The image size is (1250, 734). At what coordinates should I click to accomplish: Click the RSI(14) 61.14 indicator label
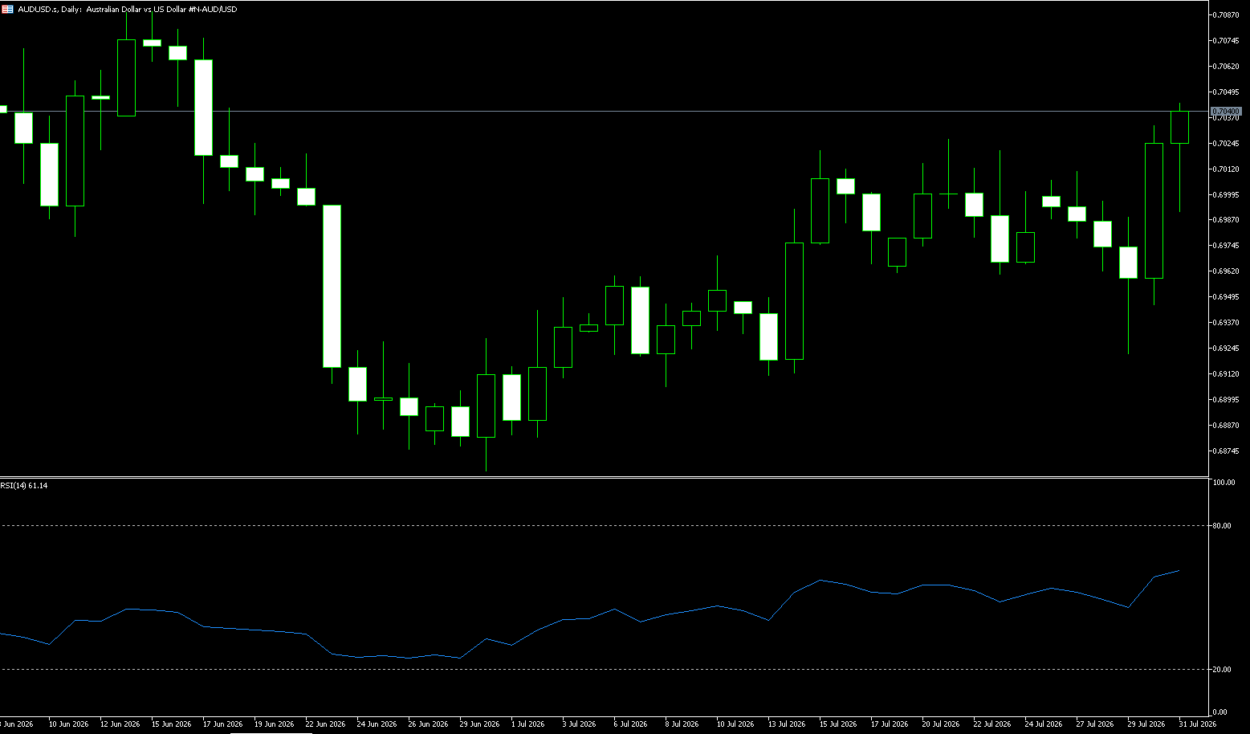pyautogui.click(x=24, y=486)
